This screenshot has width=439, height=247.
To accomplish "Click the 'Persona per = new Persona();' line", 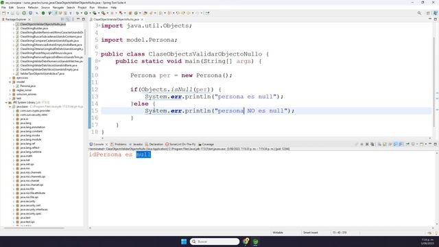I will click(x=181, y=75).
